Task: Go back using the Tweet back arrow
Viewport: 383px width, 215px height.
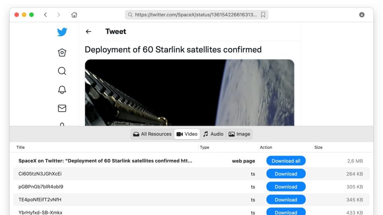Action: point(88,31)
